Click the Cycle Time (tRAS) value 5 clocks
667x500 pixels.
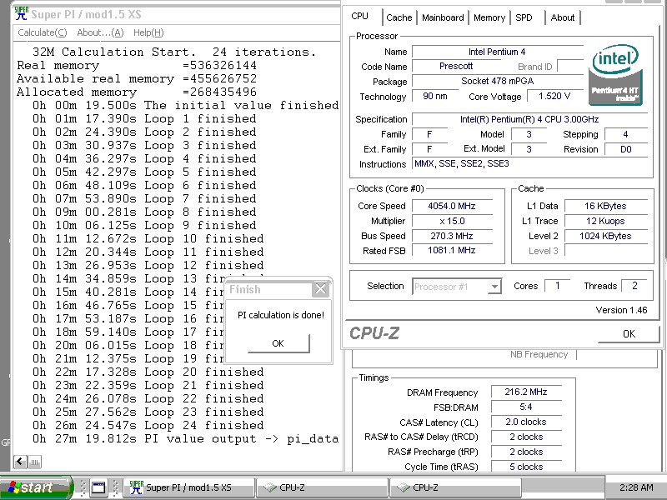[526, 467]
